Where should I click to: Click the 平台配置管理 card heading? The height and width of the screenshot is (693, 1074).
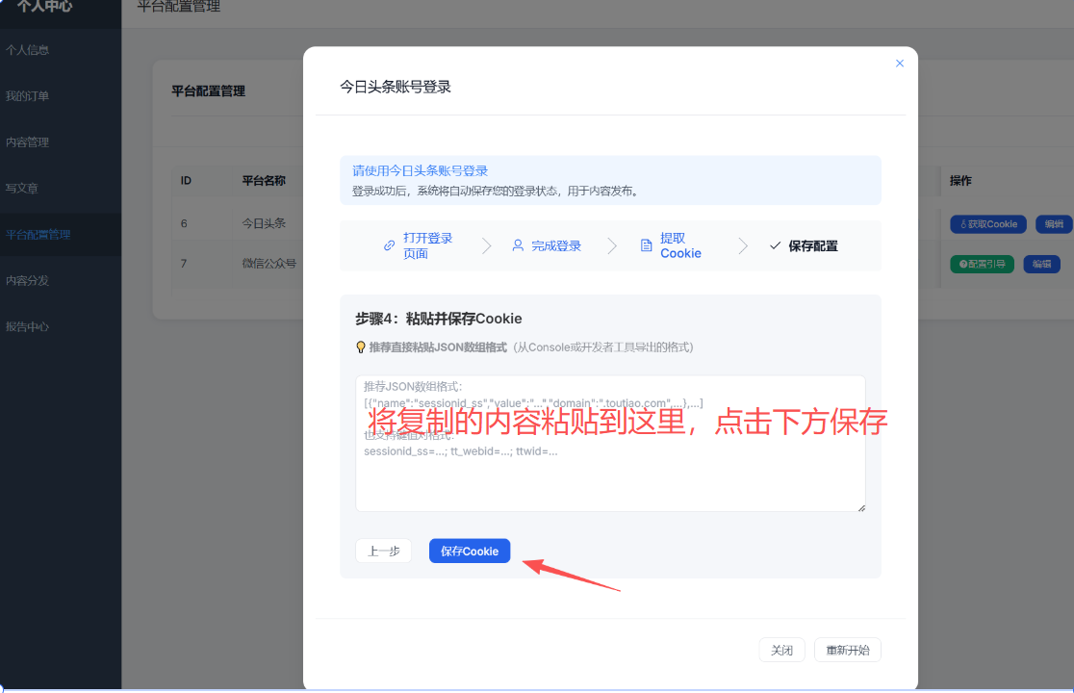click(208, 91)
